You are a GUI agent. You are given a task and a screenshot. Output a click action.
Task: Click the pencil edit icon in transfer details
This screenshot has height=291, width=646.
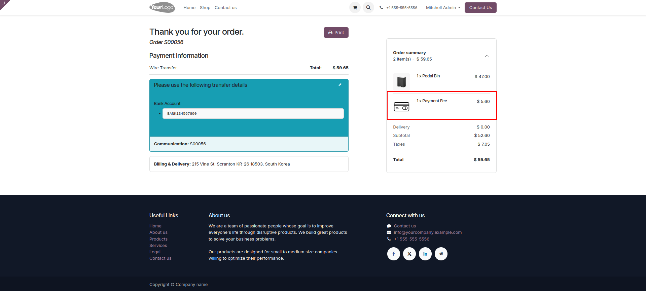coord(340,85)
